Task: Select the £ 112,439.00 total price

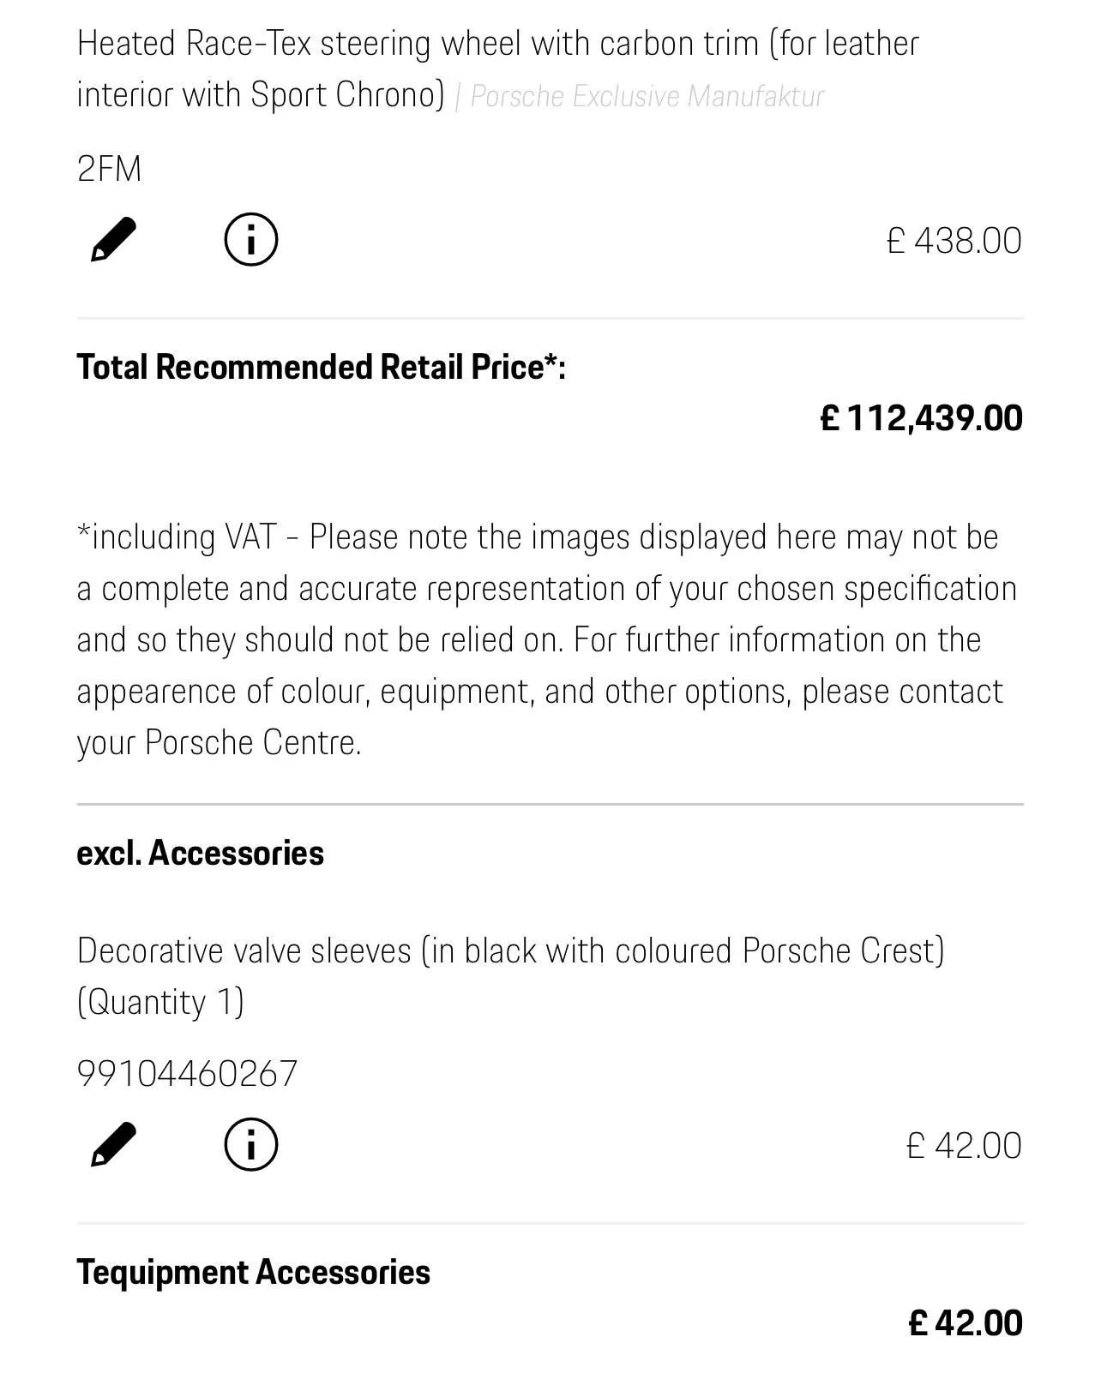Action: point(922,418)
